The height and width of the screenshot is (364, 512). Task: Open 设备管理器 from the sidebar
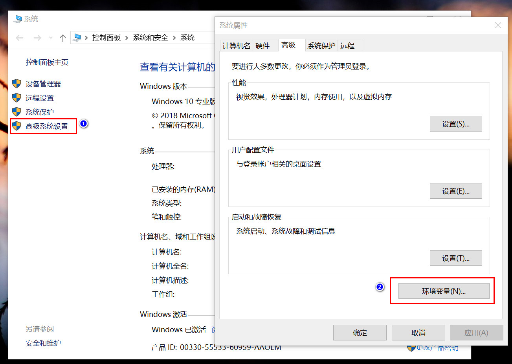[x=43, y=84]
